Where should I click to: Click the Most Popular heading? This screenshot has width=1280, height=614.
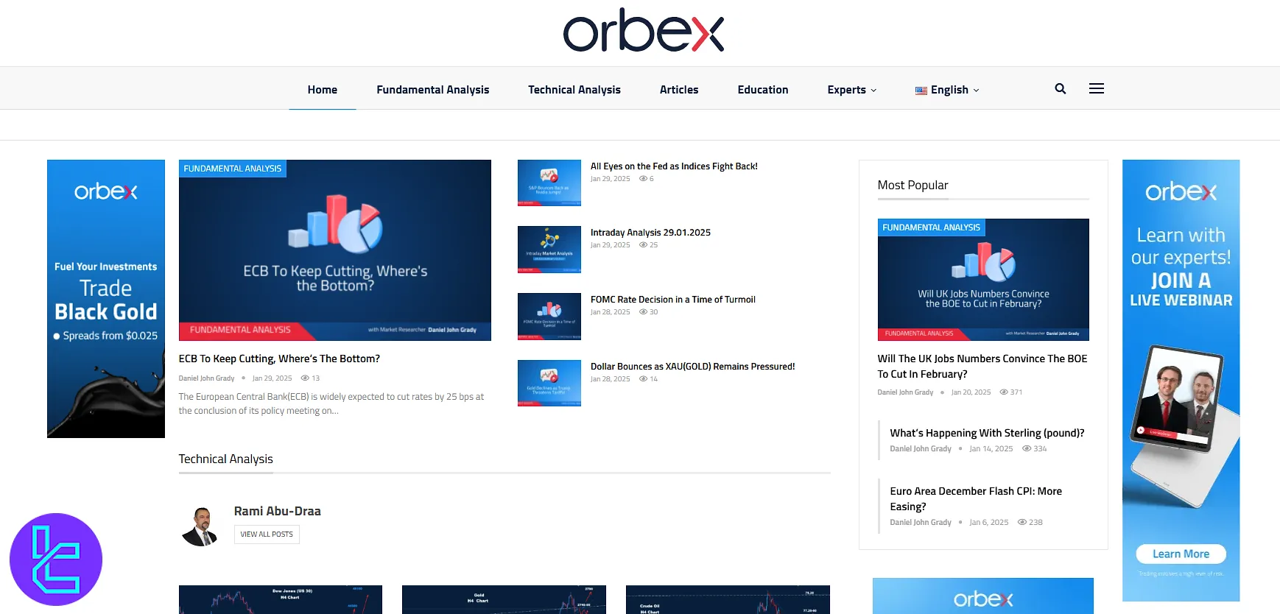tap(912, 185)
